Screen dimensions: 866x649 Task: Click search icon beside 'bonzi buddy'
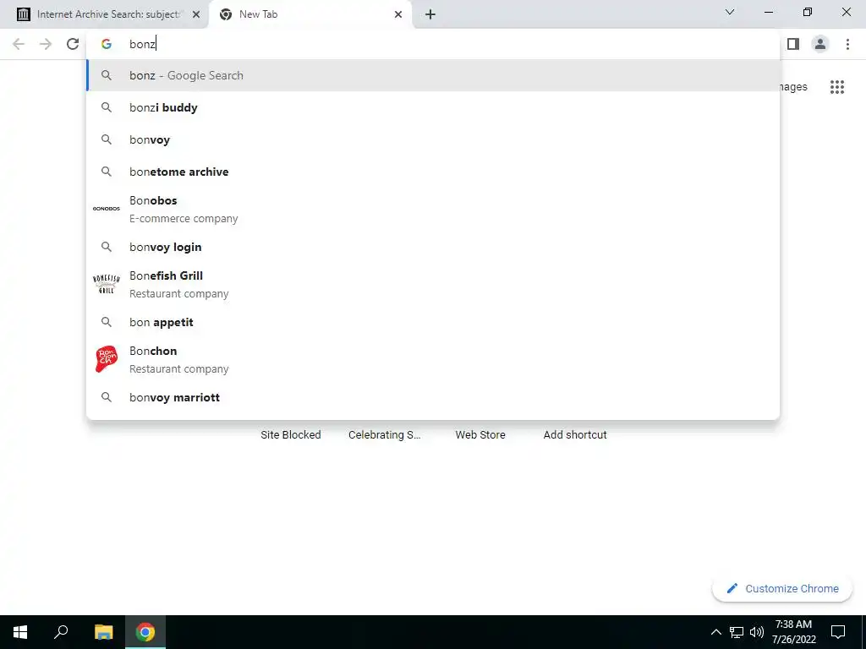coord(107,107)
